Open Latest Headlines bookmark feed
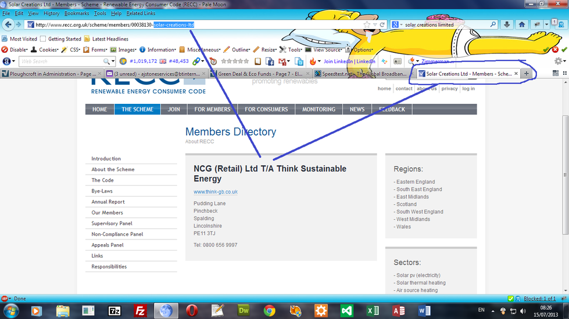The height and width of the screenshot is (319, 569). 106,39
